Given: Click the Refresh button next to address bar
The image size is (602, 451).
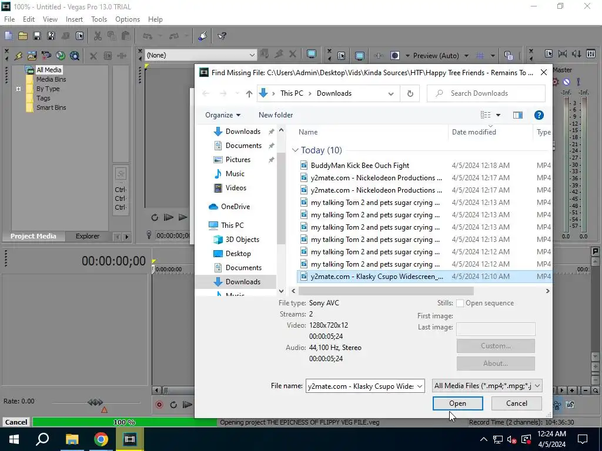Looking at the screenshot, I should [x=410, y=93].
